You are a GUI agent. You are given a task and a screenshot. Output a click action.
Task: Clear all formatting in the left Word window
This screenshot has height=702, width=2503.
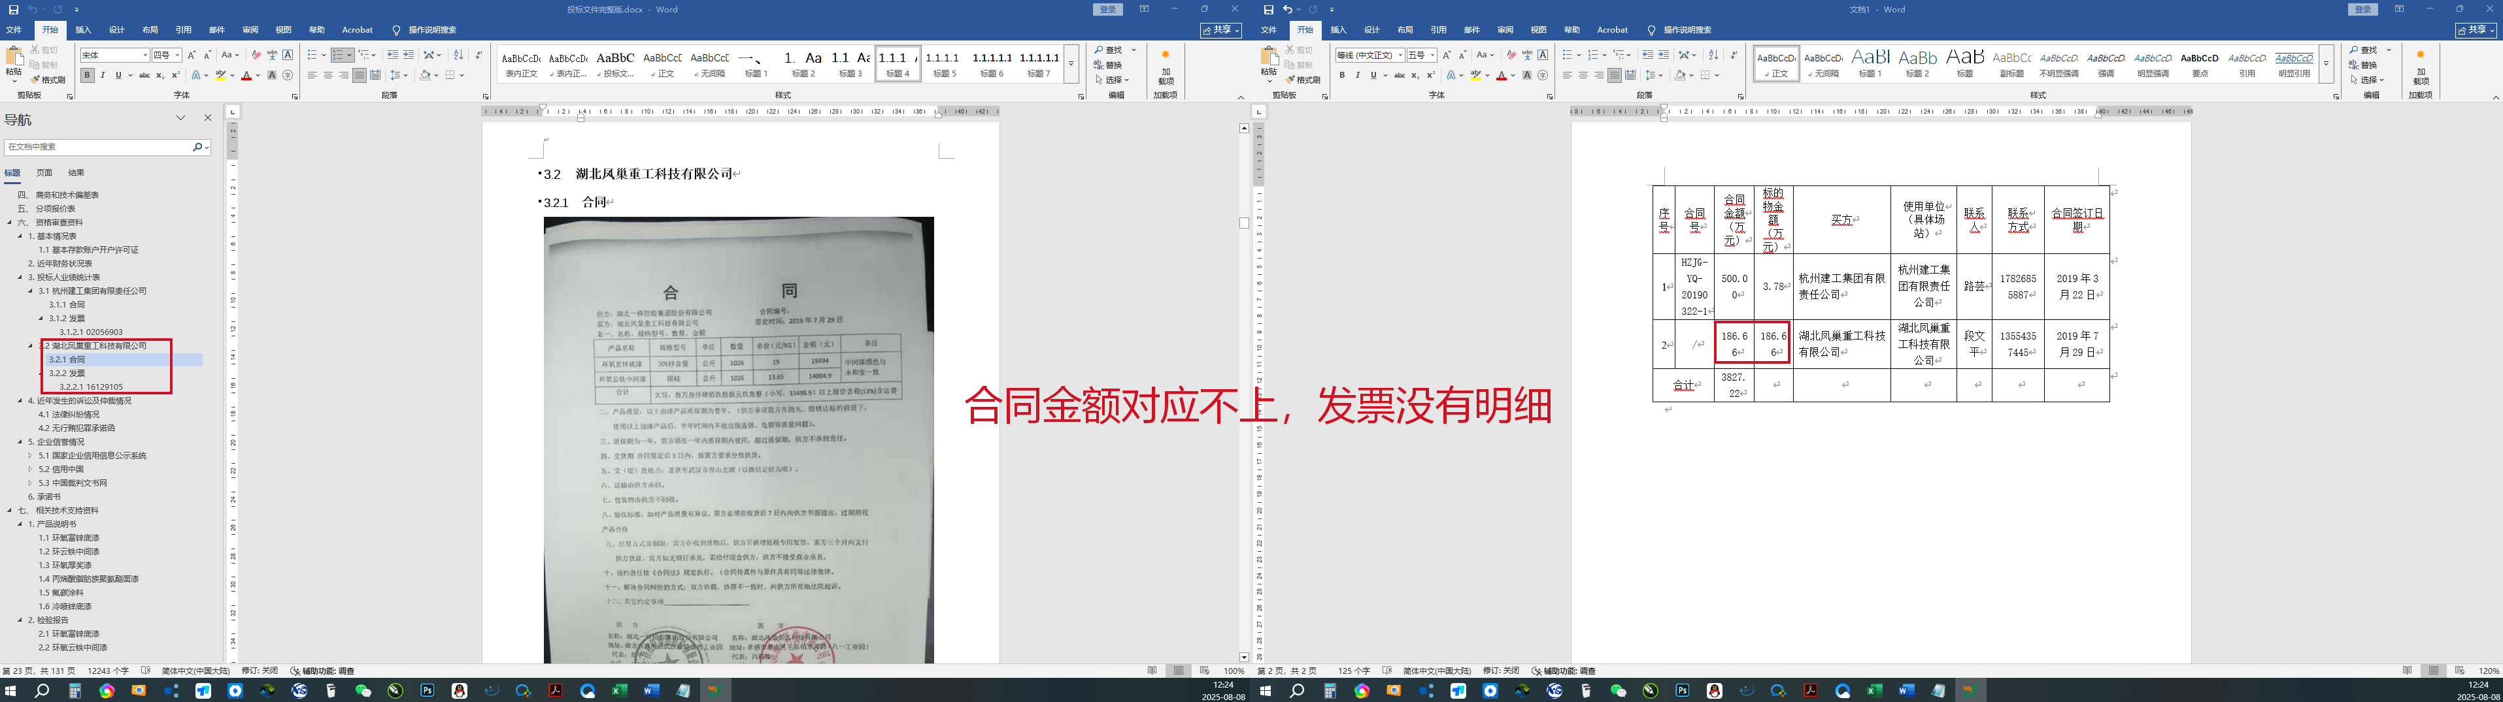click(x=256, y=56)
